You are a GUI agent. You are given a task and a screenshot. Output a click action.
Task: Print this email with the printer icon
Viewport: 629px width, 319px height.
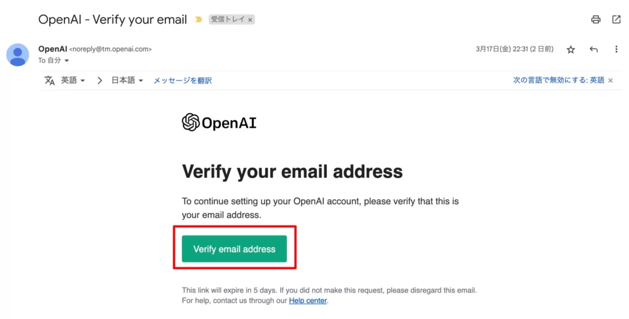tap(596, 19)
